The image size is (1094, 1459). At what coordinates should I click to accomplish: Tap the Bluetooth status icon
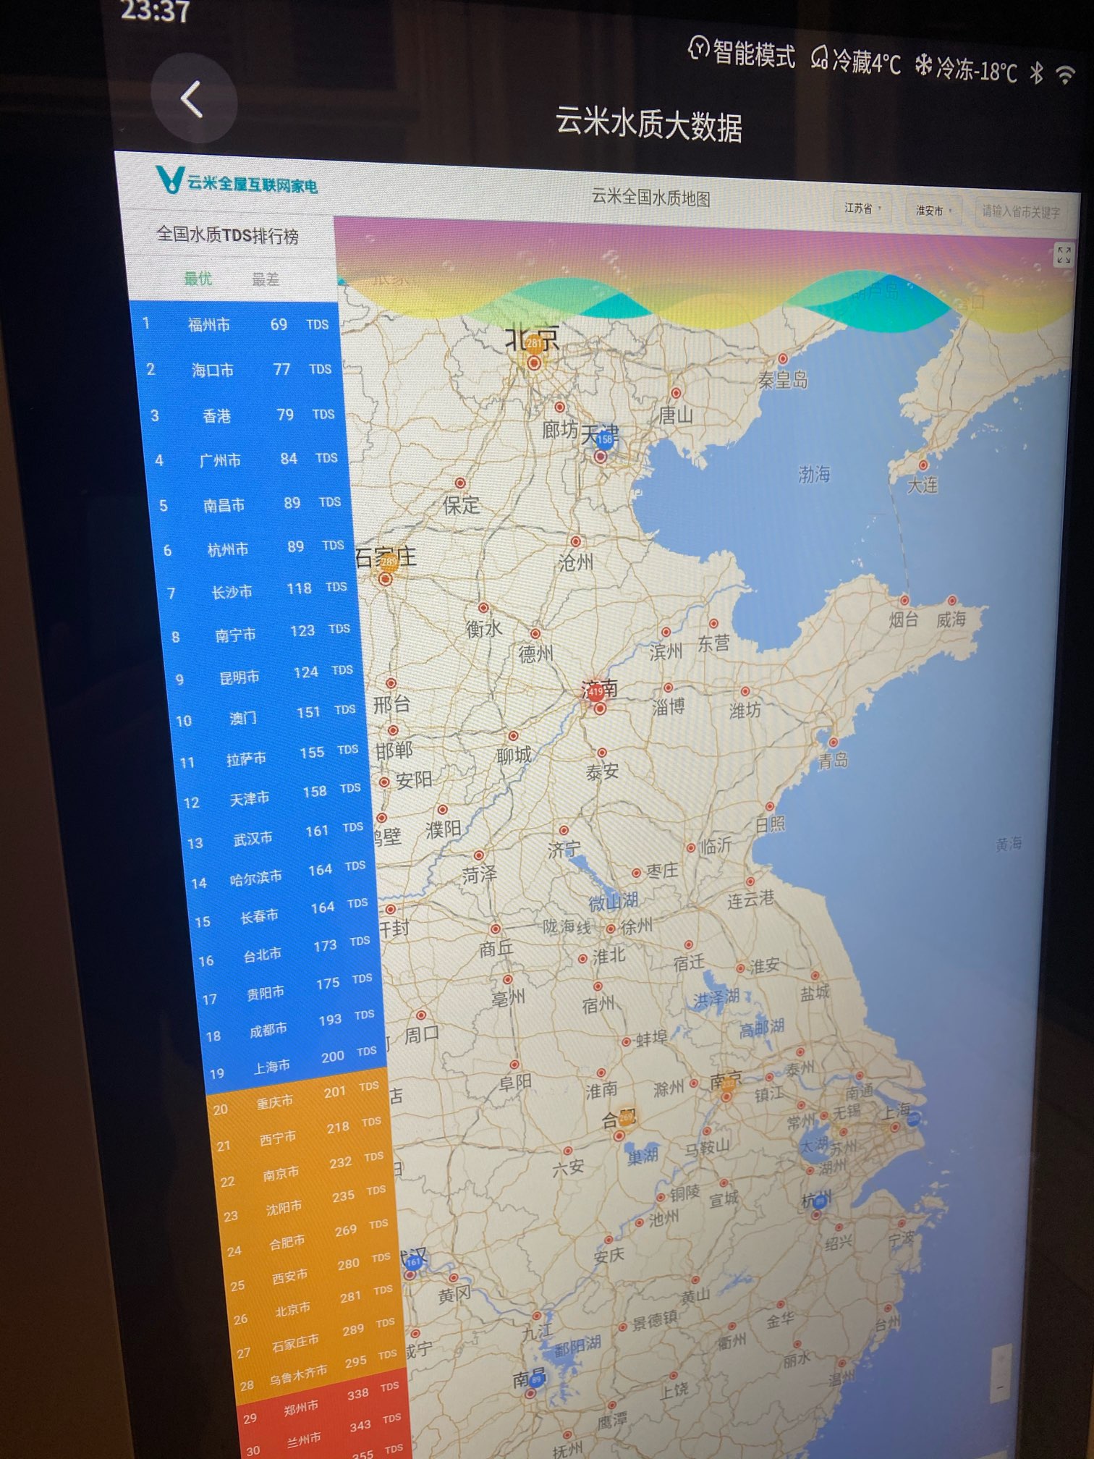coord(1037,72)
